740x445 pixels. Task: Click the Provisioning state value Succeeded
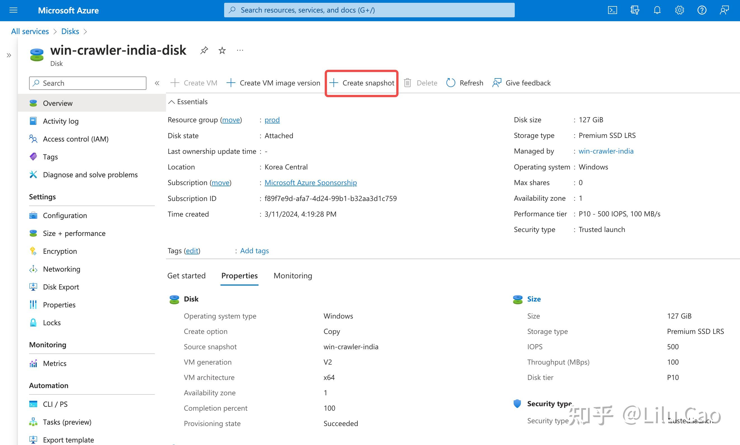click(341, 424)
